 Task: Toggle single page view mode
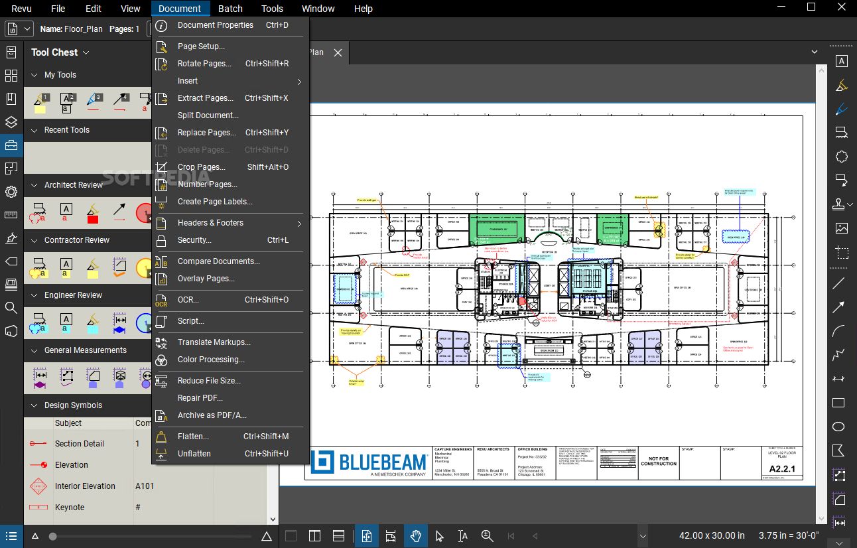coord(291,536)
